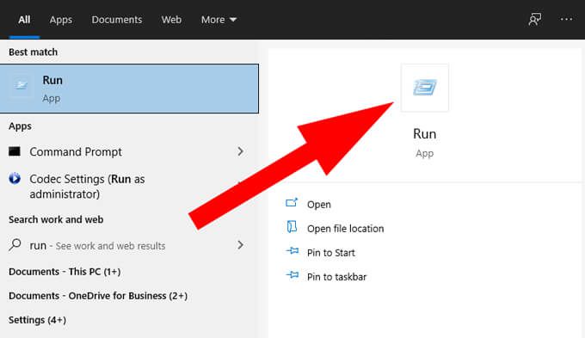The image size is (585, 338).
Task: Click the Pin to Start pin icon
Action: (x=292, y=251)
